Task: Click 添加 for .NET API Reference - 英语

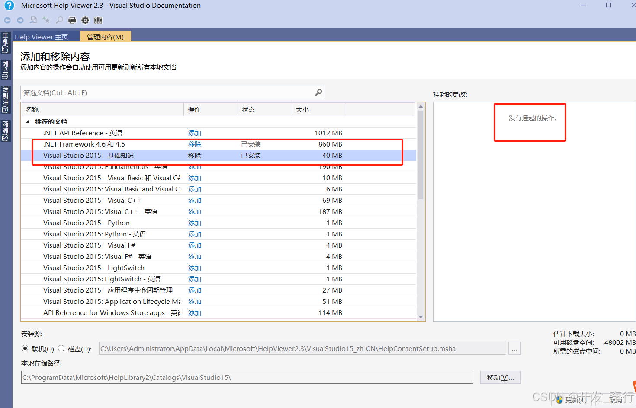Action: coord(195,133)
